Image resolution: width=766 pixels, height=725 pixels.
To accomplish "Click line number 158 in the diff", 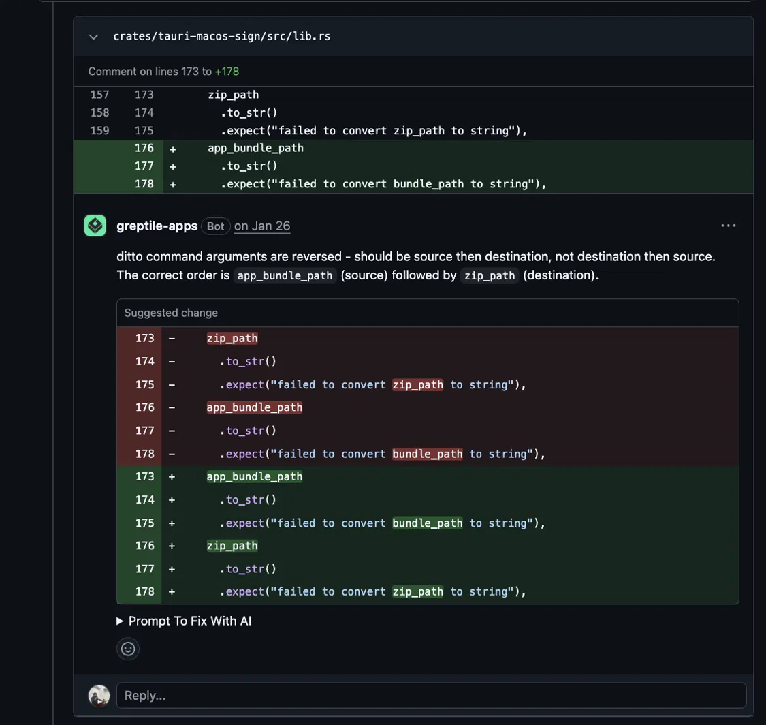I will coord(99,112).
